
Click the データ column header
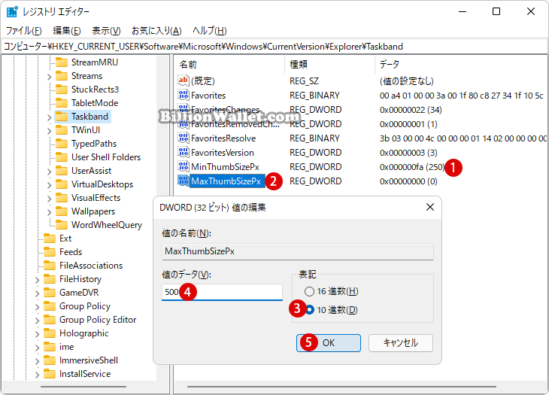[x=461, y=65]
